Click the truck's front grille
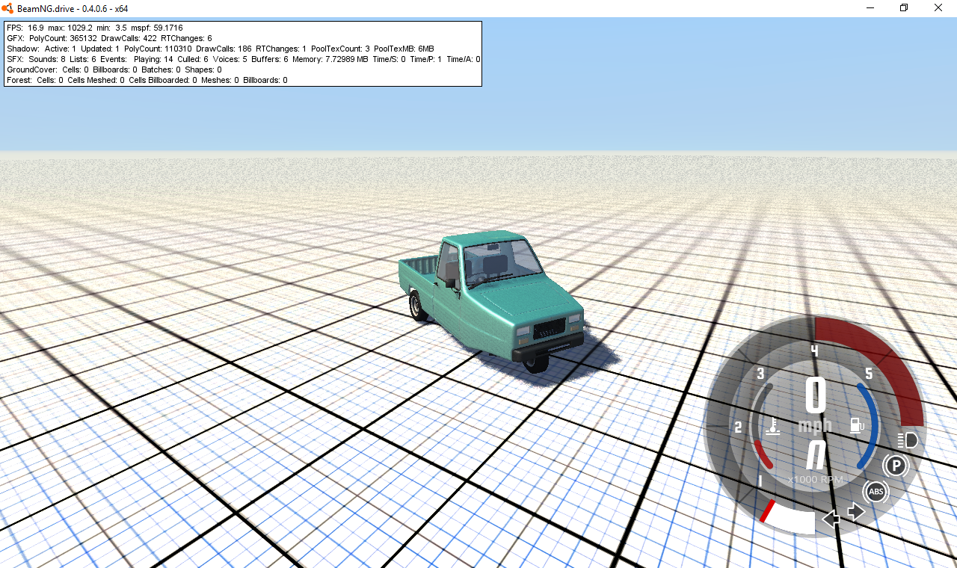 [x=550, y=327]
